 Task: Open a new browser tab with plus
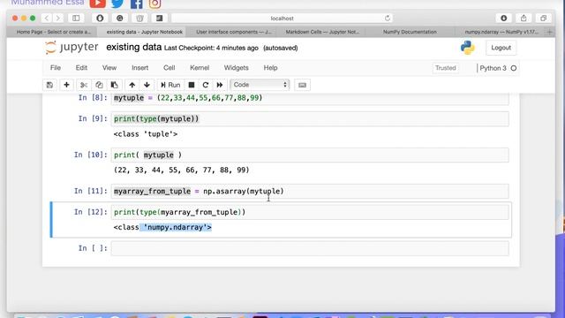[x=549, y=32]
